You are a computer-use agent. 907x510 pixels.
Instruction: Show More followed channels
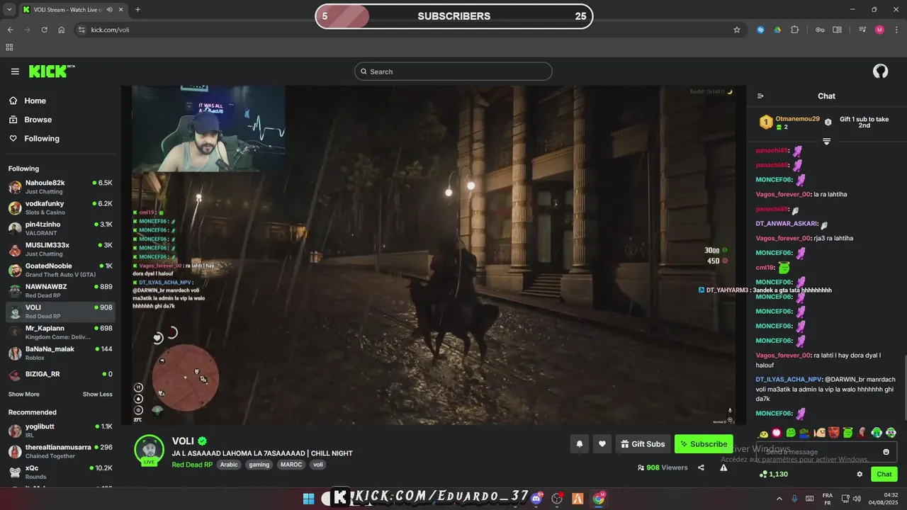tap(24, 394)
